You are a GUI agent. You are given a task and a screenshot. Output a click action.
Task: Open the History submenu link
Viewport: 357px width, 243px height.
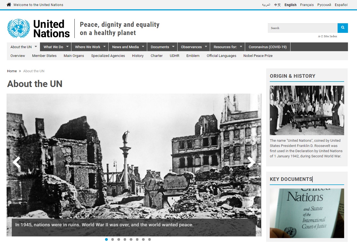coord(138,56)
